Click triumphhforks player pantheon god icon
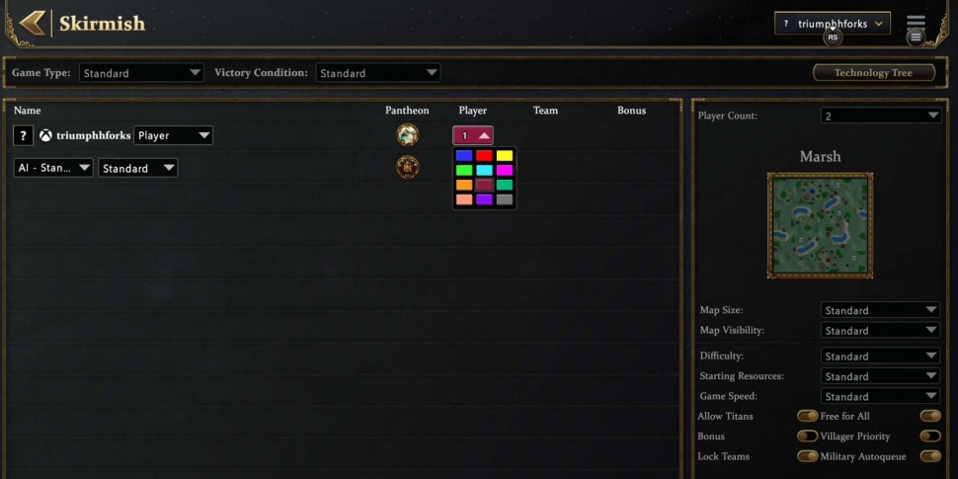Screen dimensions: 958x479 pos(408,135)
